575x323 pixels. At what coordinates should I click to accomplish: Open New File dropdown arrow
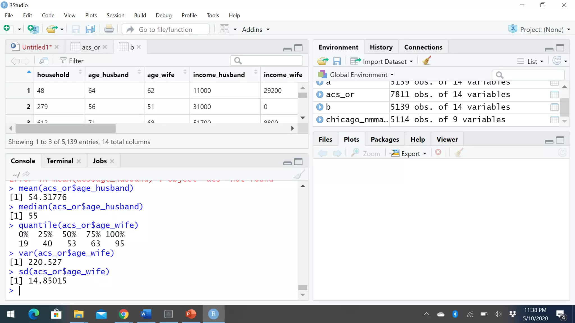(x=19, y=29)
